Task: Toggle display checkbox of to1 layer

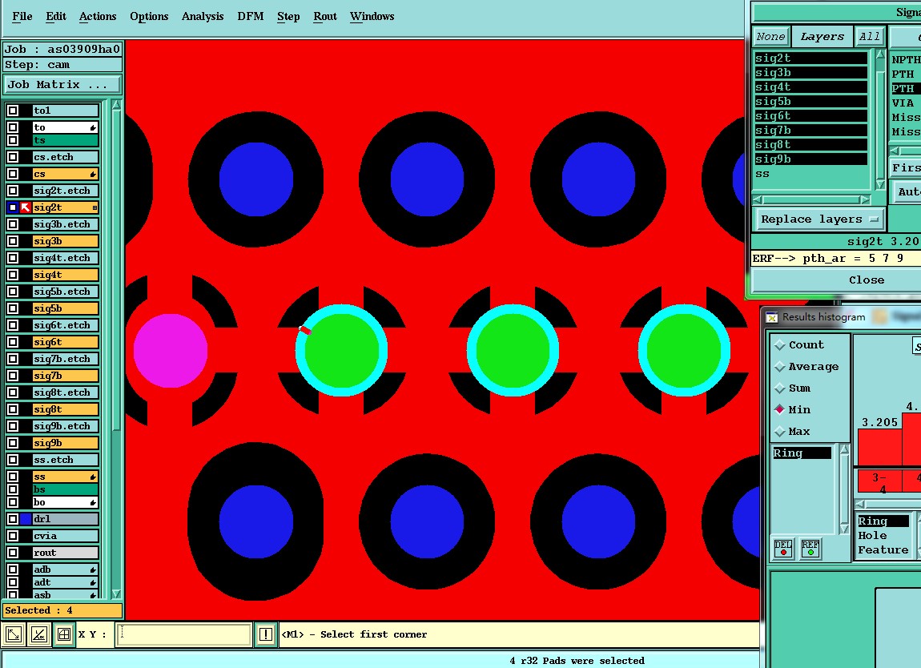Action: click(13, 111)
